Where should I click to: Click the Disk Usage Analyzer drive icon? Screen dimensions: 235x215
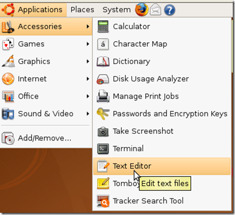coord(103,79)
